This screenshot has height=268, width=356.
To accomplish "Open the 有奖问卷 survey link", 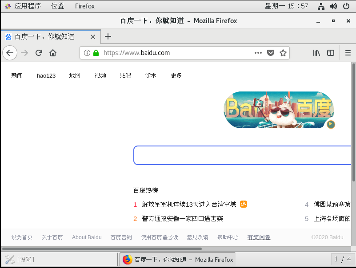I will pyautogui.click(x=259, y=237).
